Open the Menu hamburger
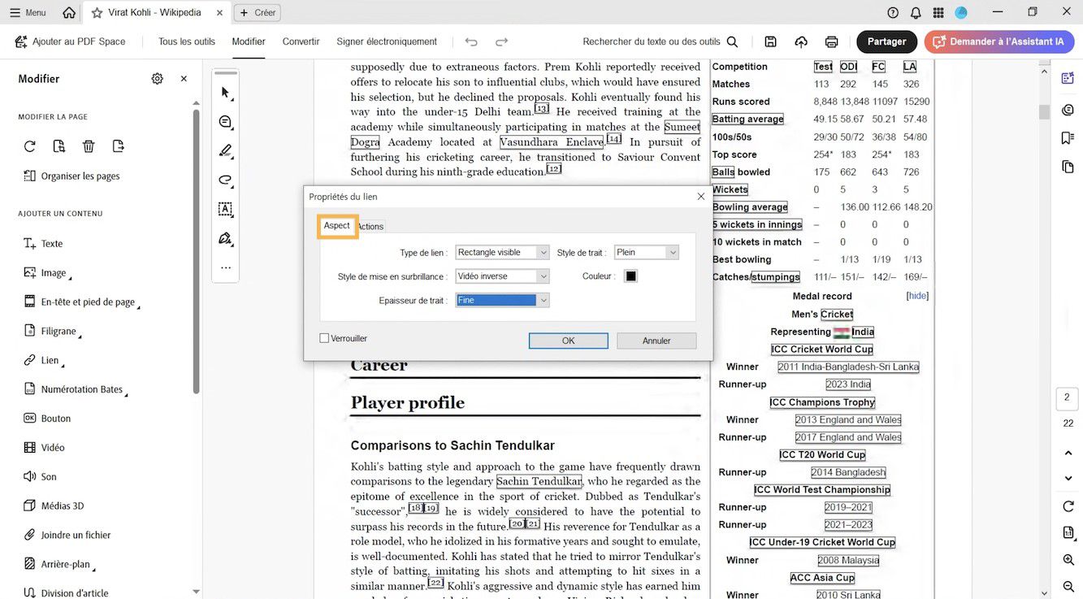 coord(28,13)
